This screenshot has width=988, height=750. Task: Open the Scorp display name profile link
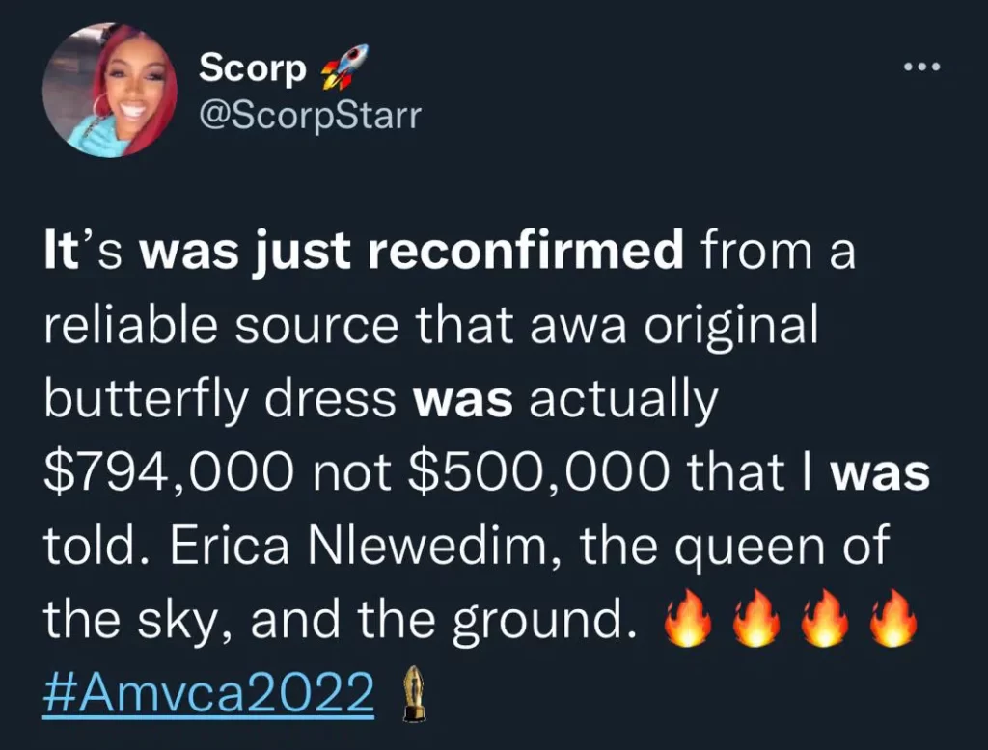253,68
